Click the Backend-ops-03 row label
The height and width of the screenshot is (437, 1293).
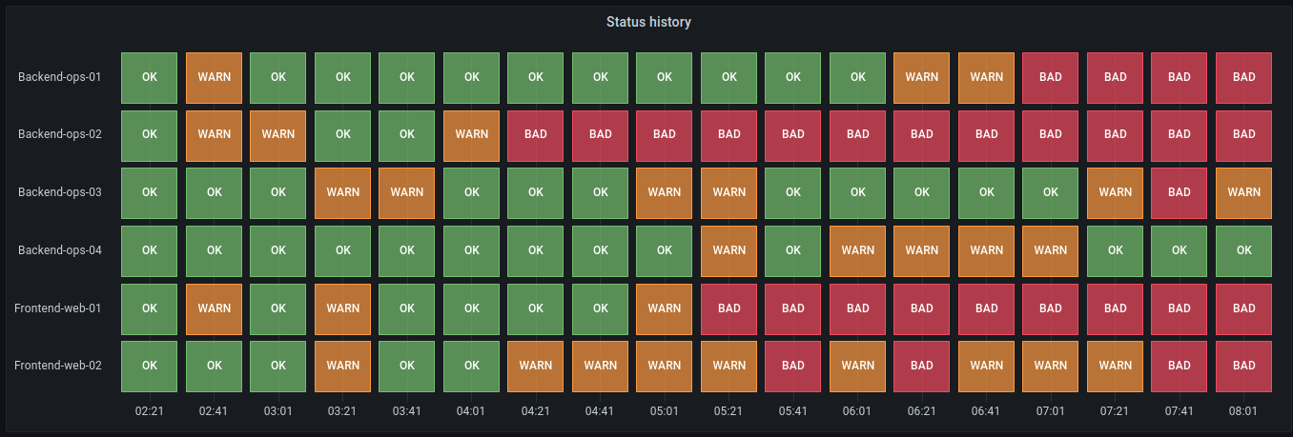click(59, 192)
